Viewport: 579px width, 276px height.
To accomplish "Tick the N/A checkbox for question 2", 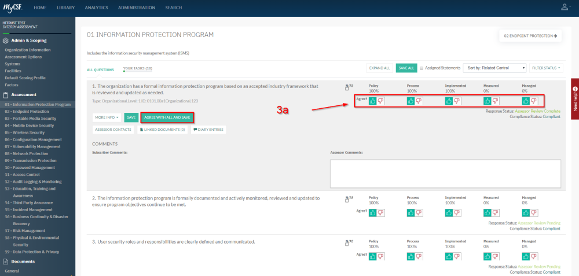I will click(347, 201).
